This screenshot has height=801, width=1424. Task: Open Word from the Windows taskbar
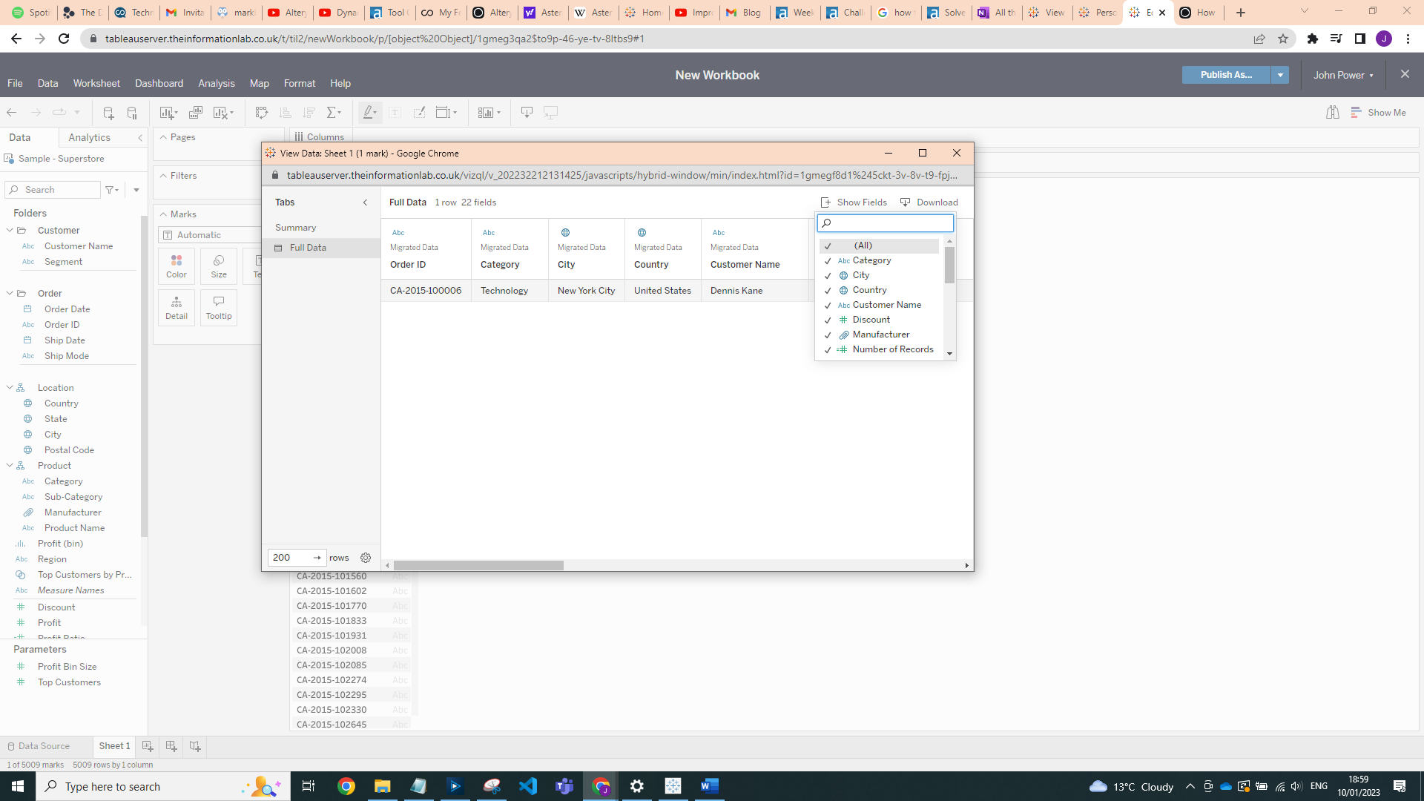(x=710, y=786)
